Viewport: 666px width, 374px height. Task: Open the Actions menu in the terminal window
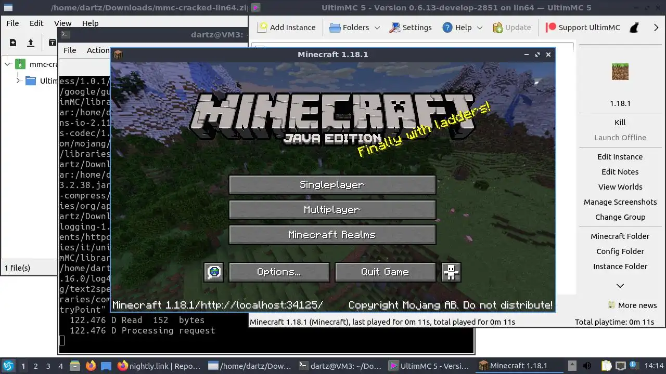coord(98,50)
